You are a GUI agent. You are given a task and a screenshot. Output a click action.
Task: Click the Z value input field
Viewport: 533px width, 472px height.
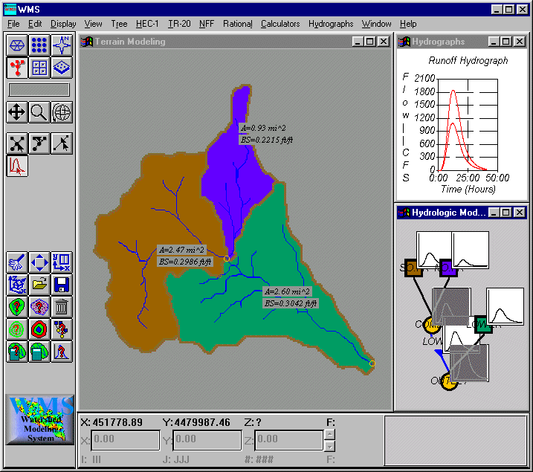tap(288, 440)
